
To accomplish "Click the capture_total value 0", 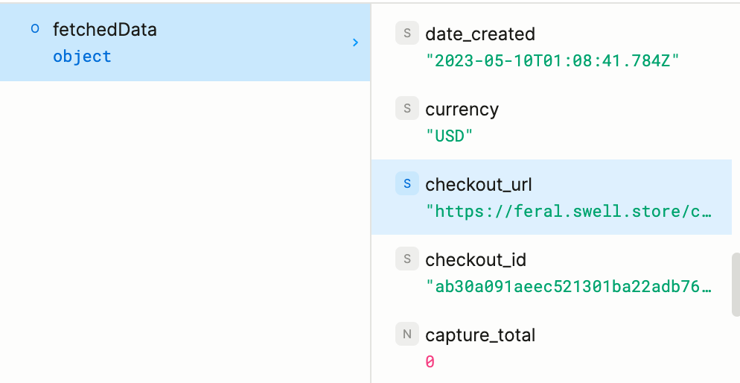I will pyautogui.click(x=430, y=362).
